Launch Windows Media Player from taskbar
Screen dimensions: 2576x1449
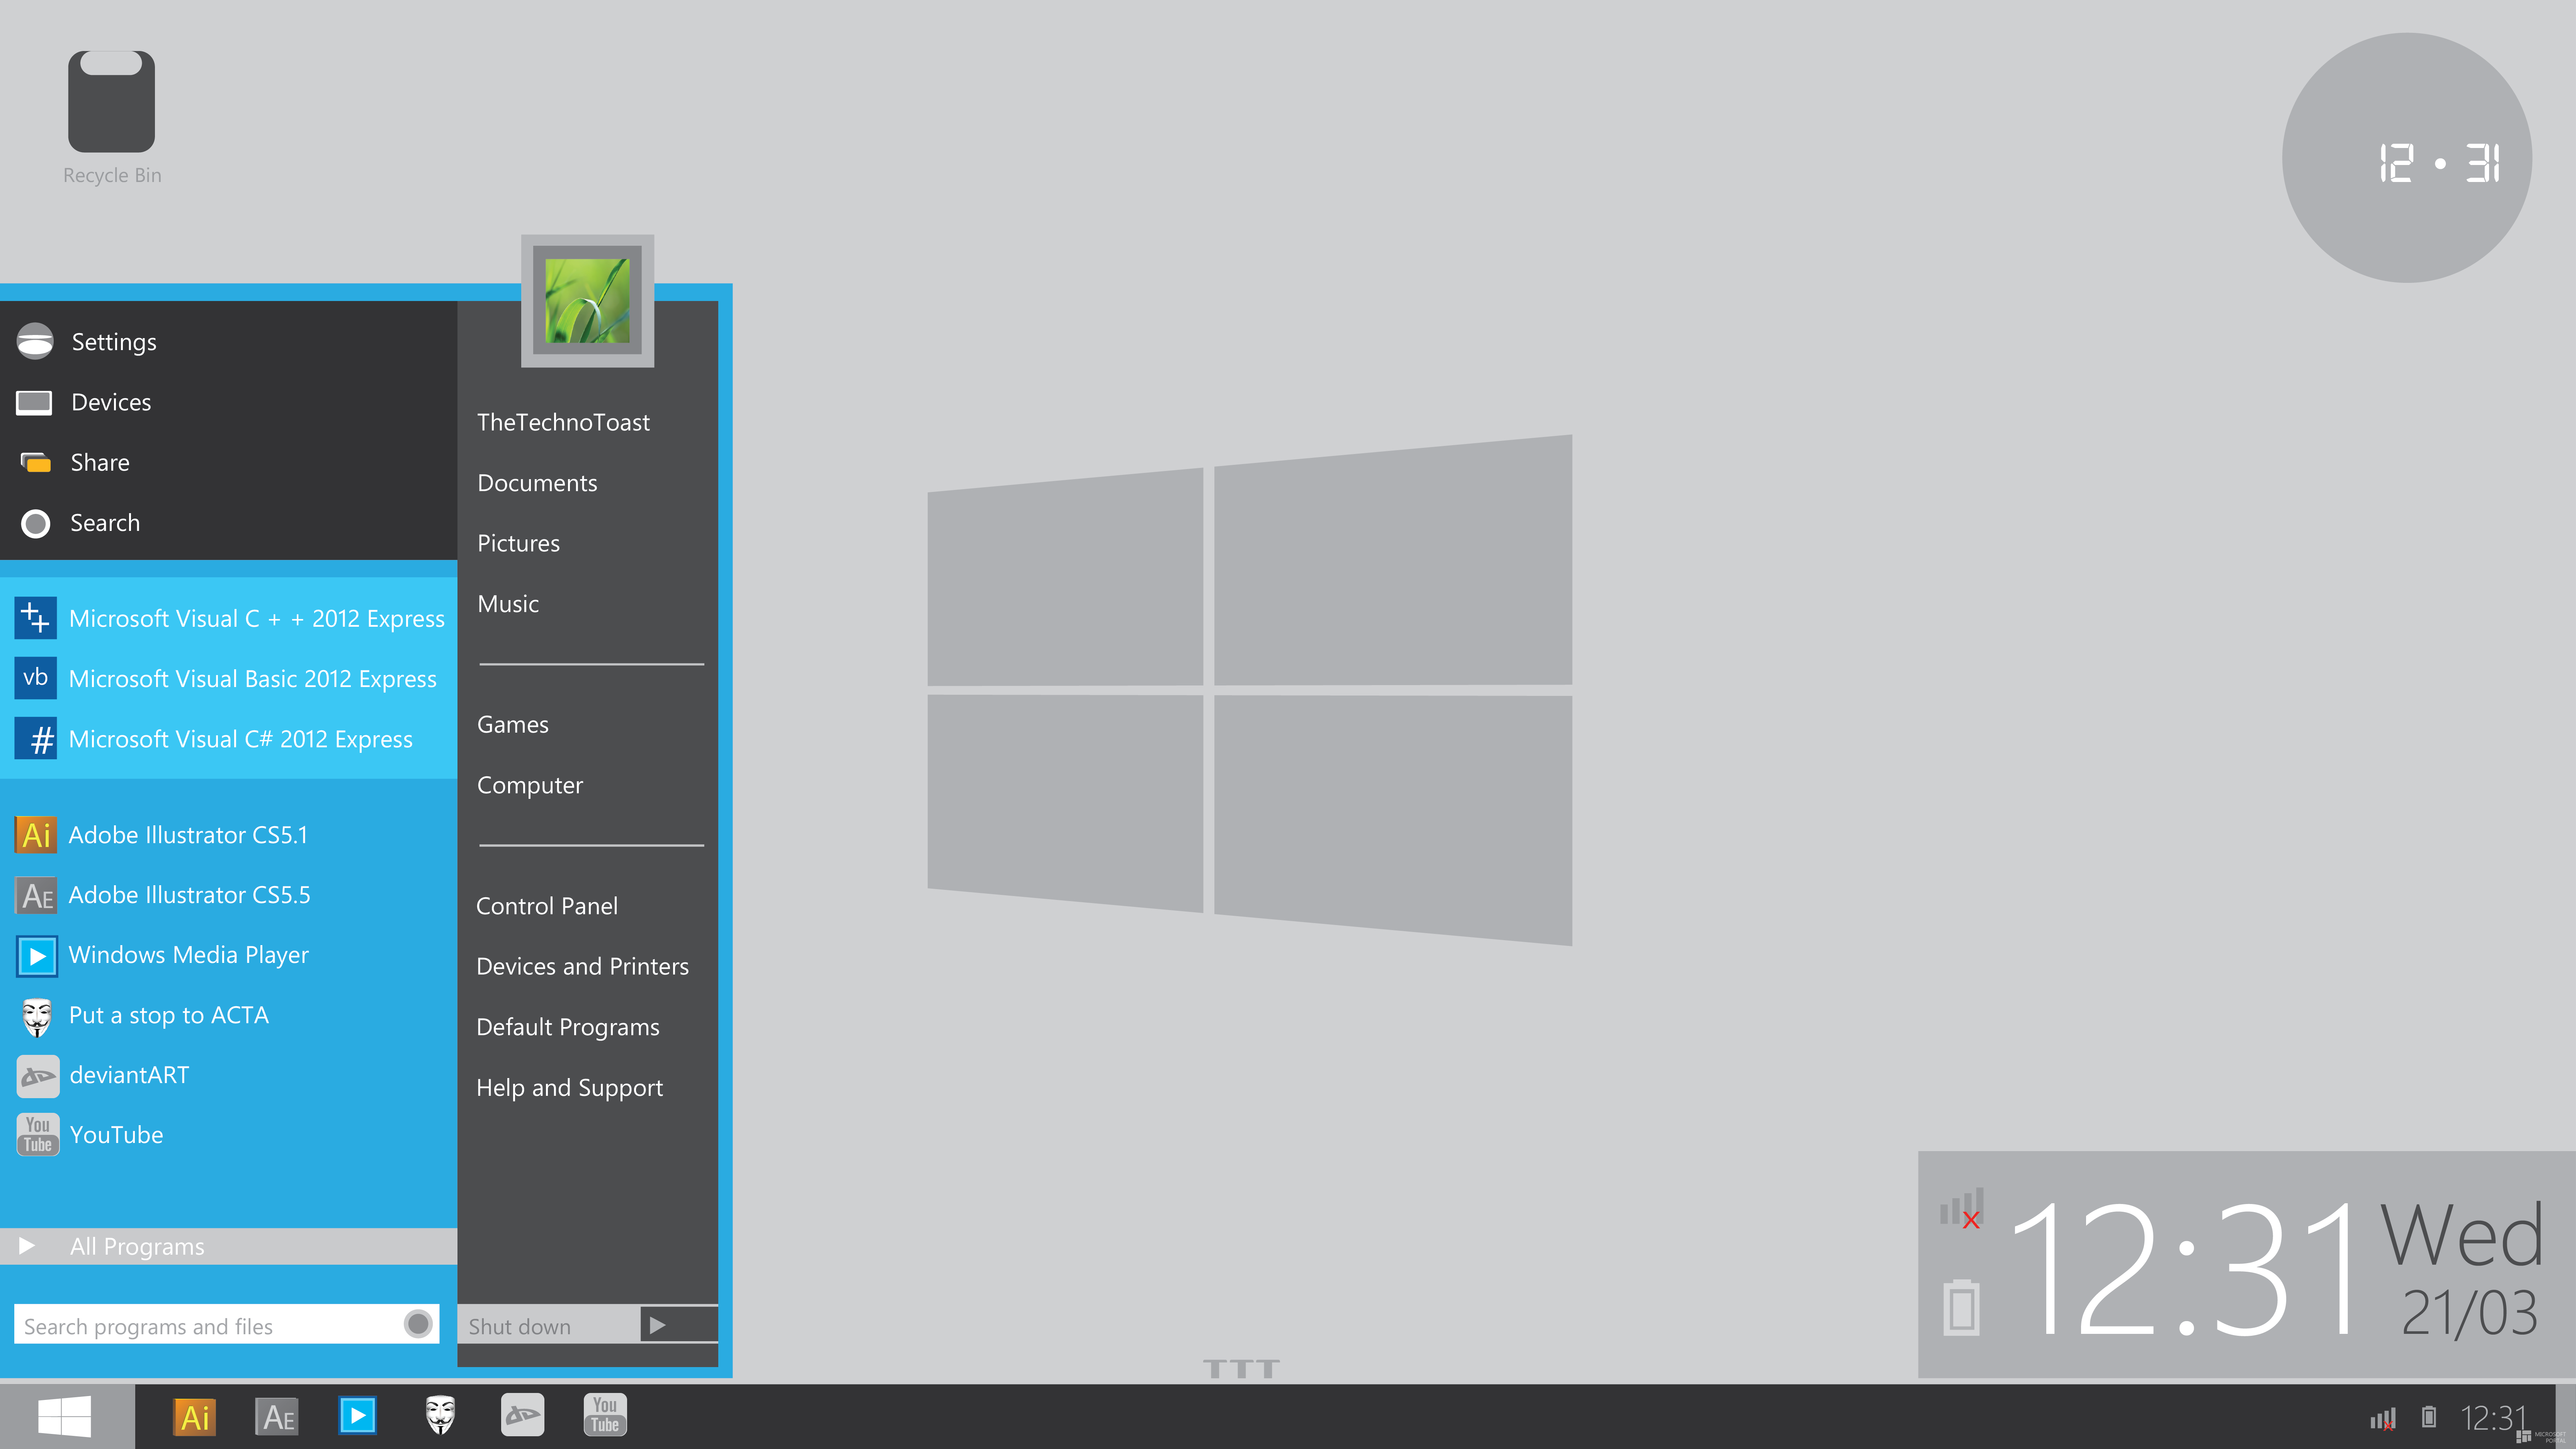pos(358,1416)
